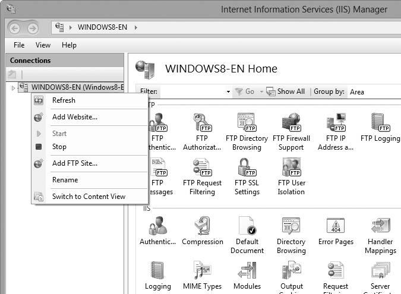Click the IIS Manager title bar icon
Screen dimensions: 401x294
coord(11,9)
